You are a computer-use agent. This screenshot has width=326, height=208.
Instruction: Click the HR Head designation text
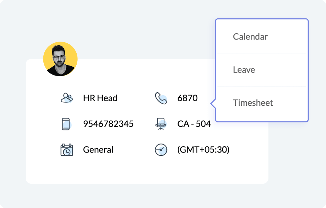[x=100, y=98]
